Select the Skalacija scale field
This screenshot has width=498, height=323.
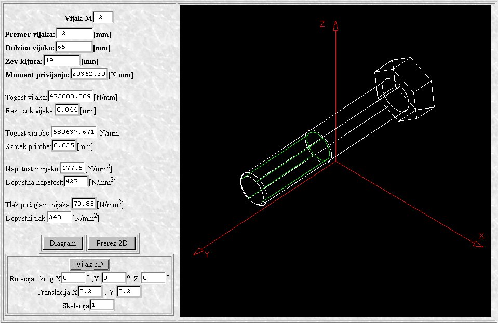point(102,305)
